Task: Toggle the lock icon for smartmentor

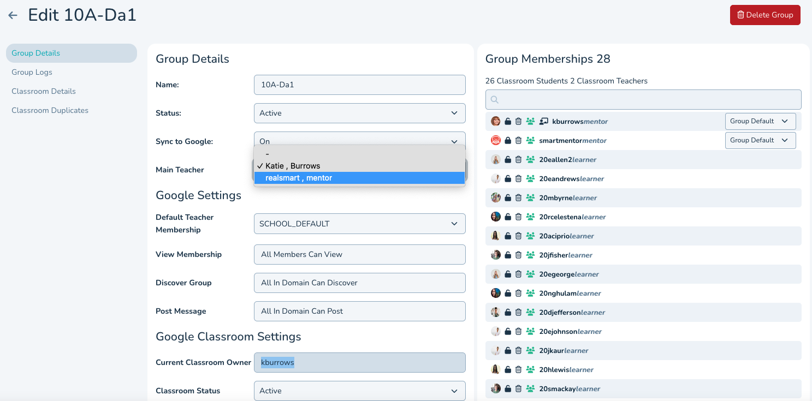Action: coord(507,140)
